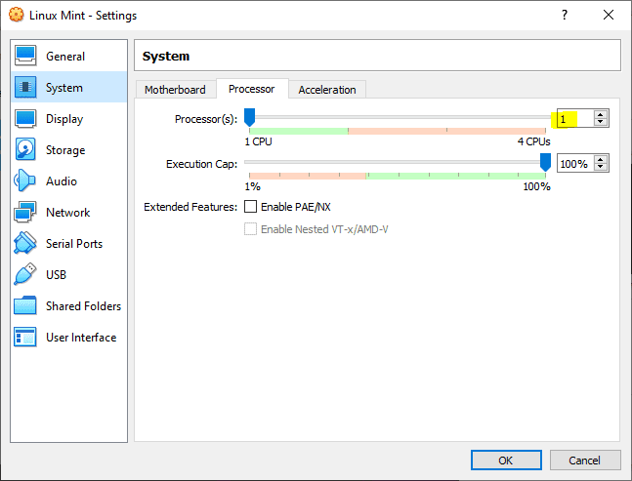Select the Serial Ports icon
Image resolution: width=632 pixels, height=481 pixels.
26,244
